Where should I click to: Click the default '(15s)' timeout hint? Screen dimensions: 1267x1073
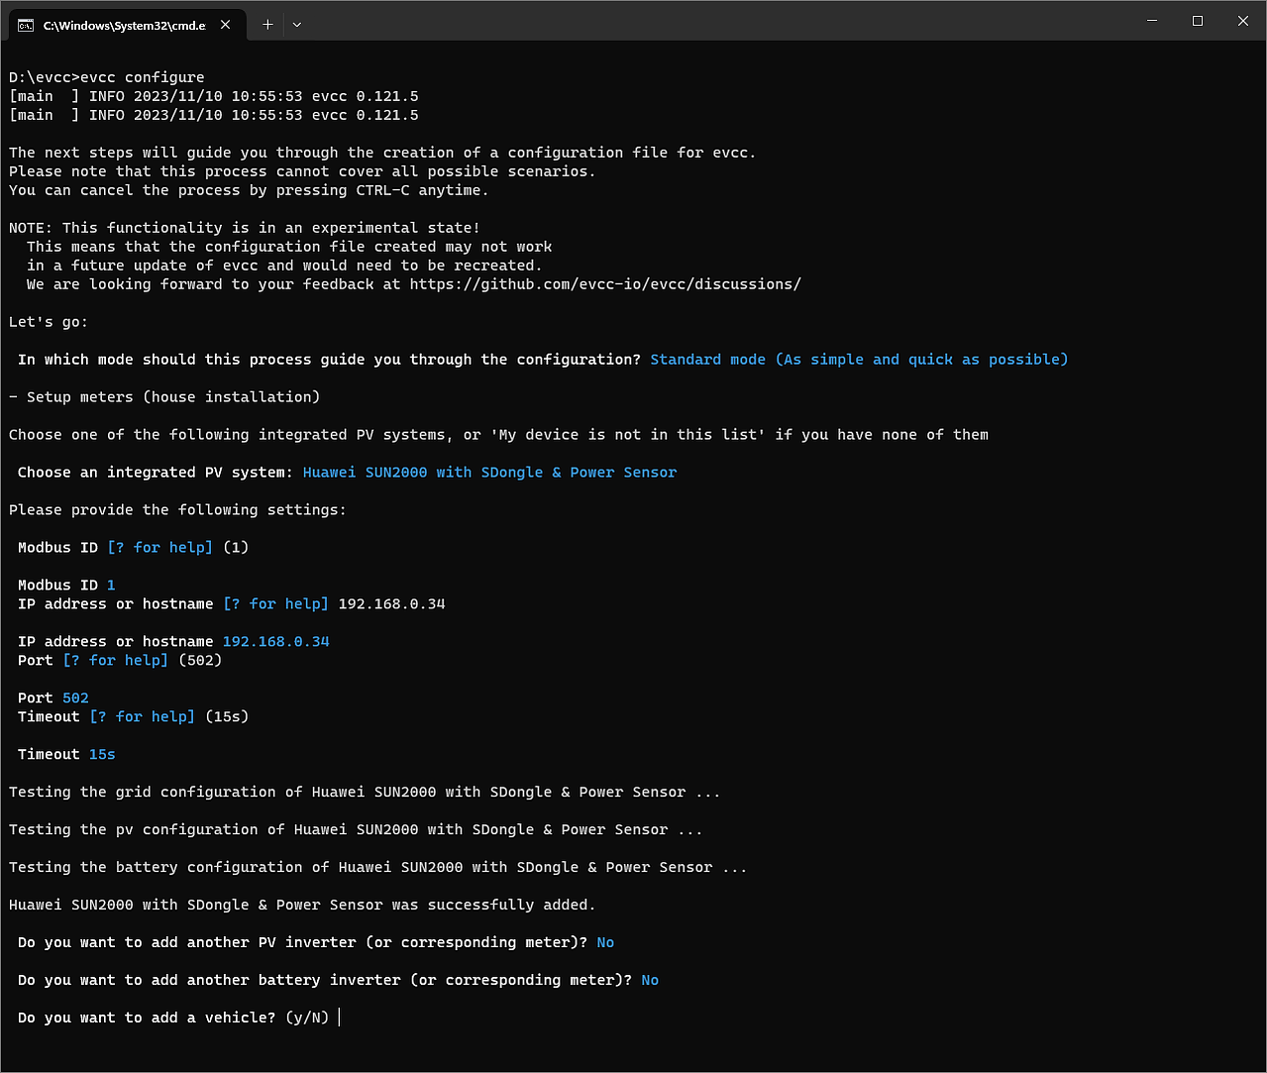click(x=227, y=717)
